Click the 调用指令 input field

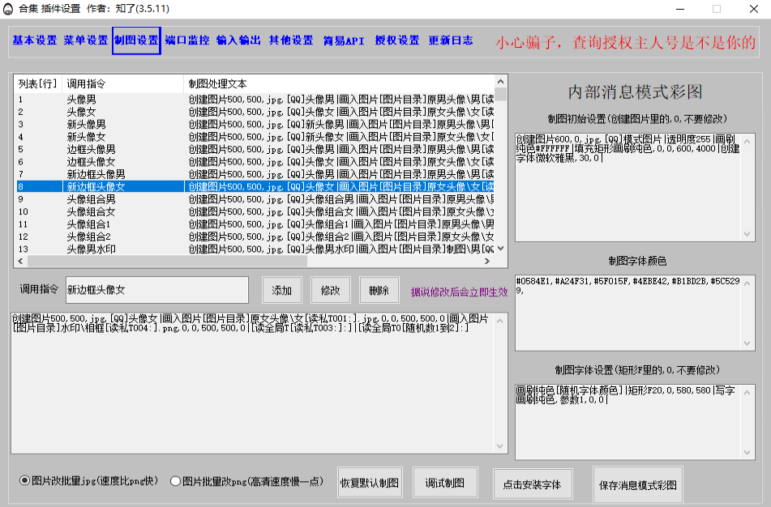coord(156,290)
